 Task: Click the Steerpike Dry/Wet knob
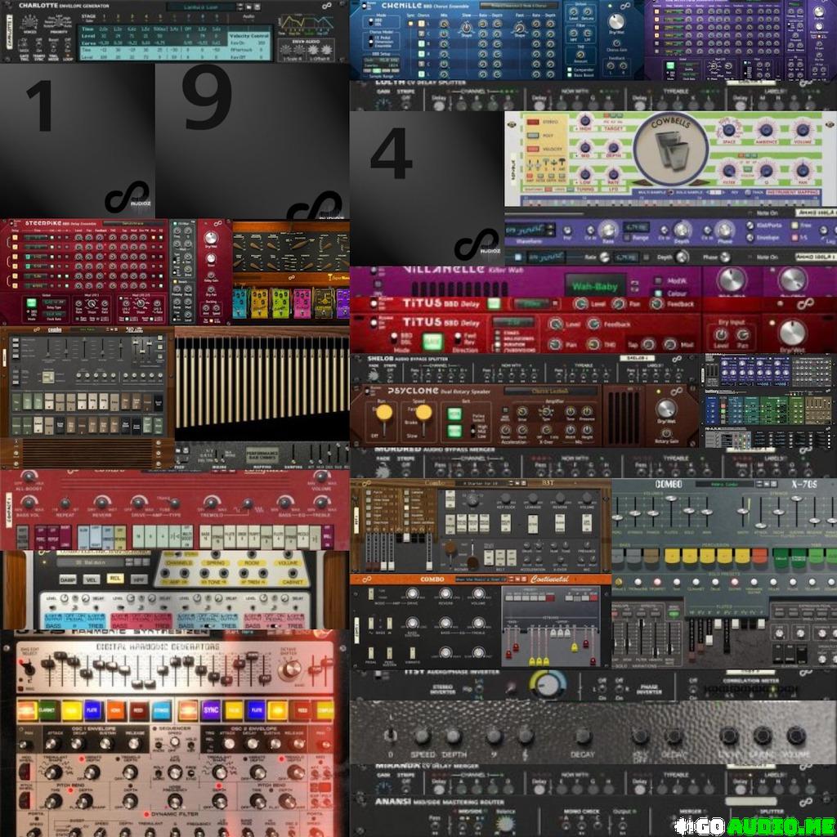click(x=212, y=238)
